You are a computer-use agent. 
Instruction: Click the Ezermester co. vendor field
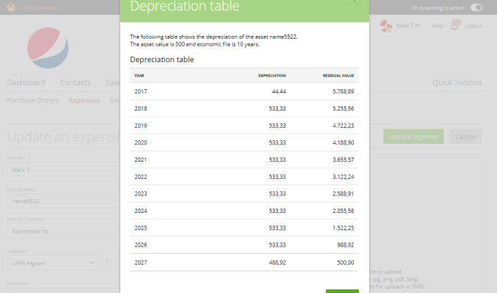64,231
